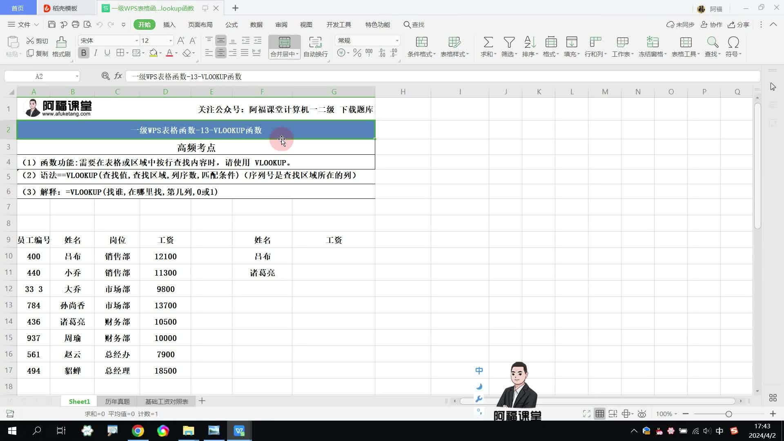
Task: Open Chrome from the taskbar
Action: [x=138, y=431]
